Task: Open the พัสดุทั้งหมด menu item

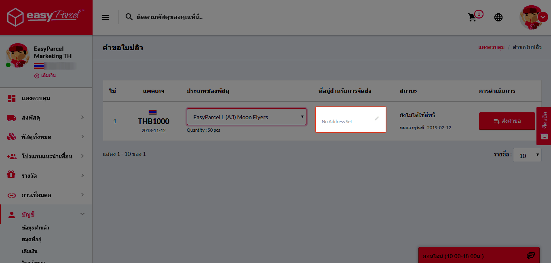Action: (x=36, y=137)
